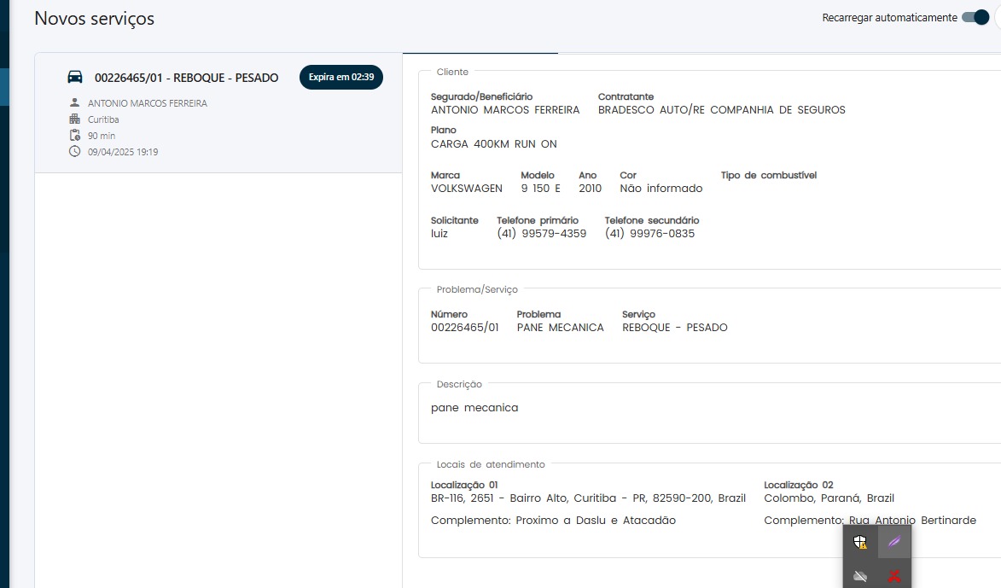Click the modelo value 9 150 E

tap(540, 189)
